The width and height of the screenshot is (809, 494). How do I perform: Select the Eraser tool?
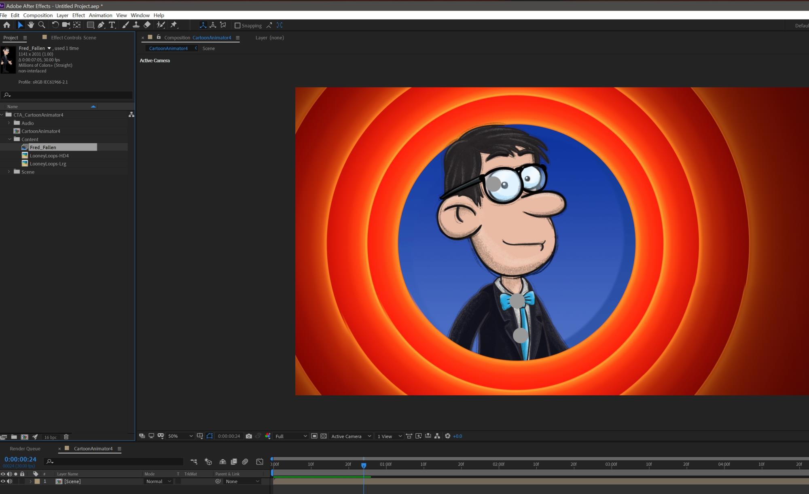[x=147, y=25]
